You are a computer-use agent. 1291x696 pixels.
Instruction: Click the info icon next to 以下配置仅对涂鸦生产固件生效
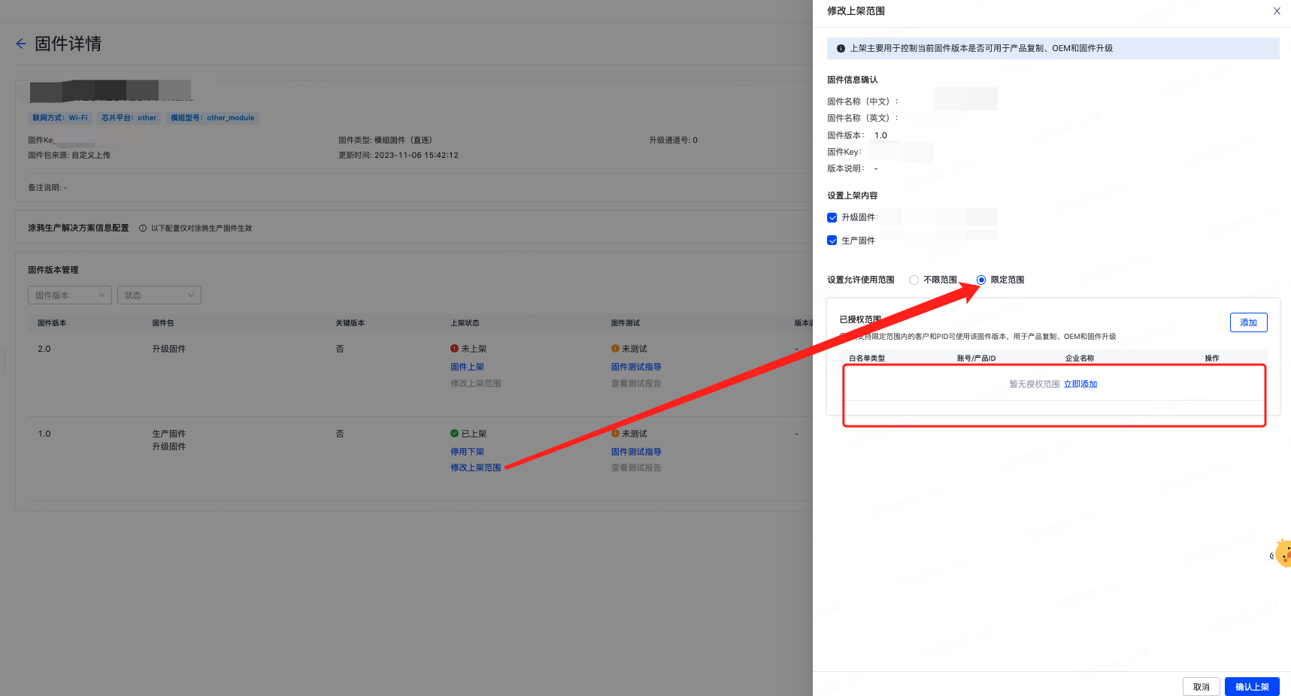(x=143, y=228)
